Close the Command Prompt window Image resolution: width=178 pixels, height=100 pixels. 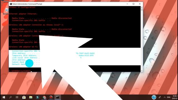tap(140, 4)
